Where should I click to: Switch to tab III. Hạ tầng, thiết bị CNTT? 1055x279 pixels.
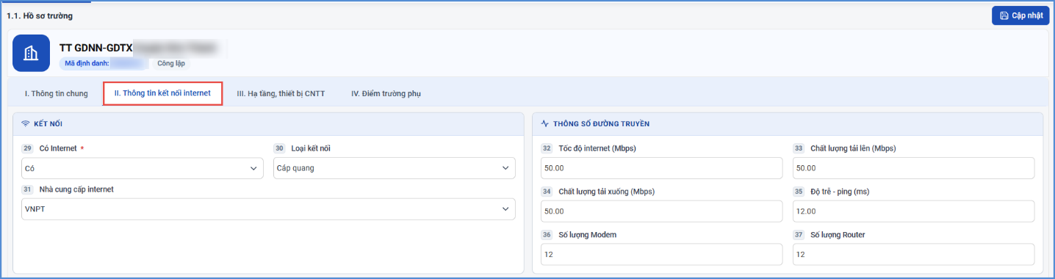(281, 93)
